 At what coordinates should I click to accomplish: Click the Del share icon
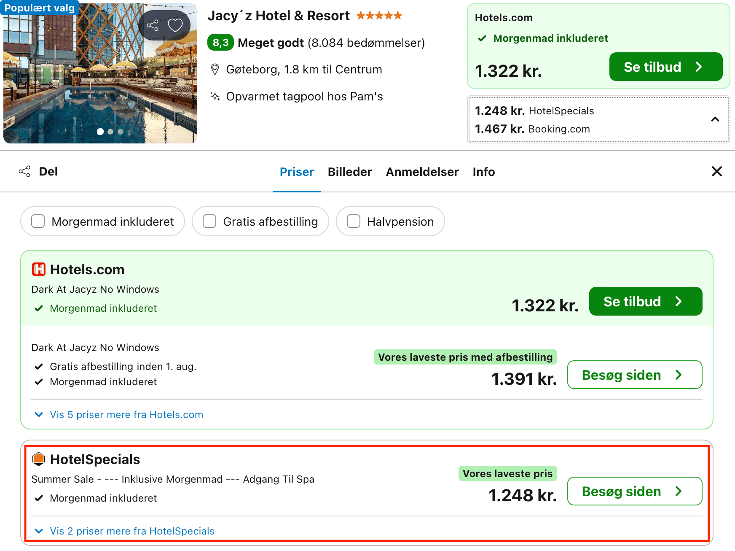24,171
